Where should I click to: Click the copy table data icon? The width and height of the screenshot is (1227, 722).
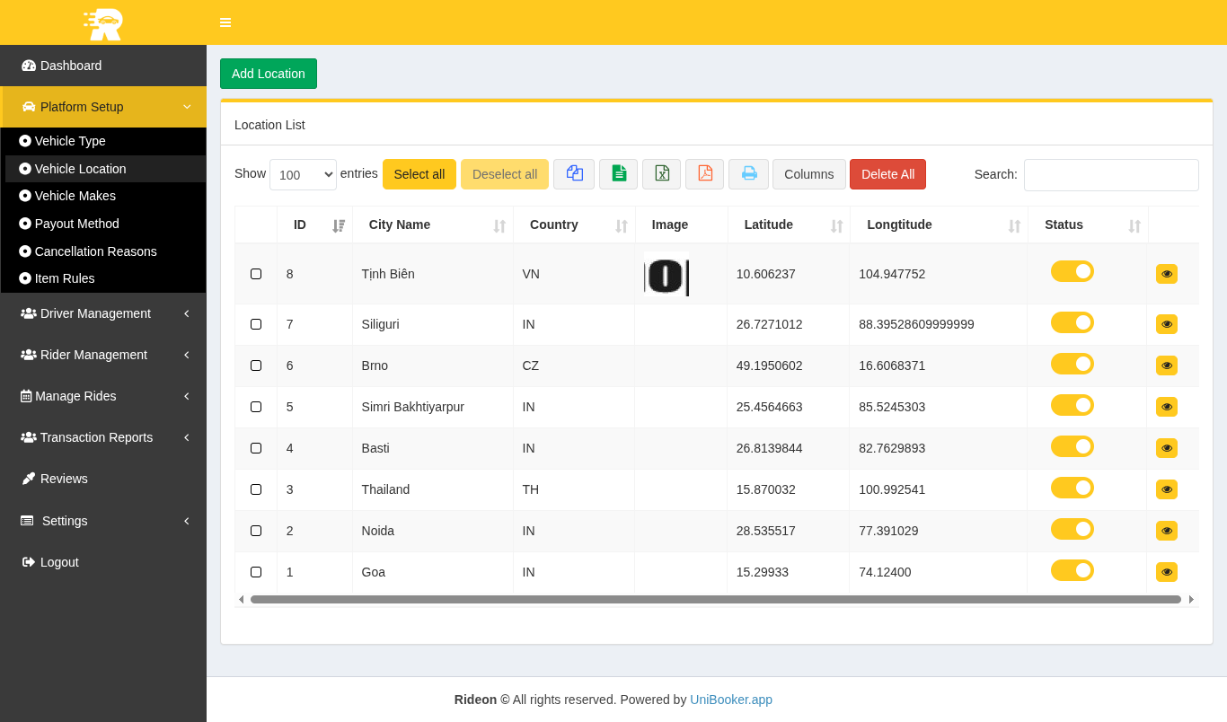pos(574,174)
